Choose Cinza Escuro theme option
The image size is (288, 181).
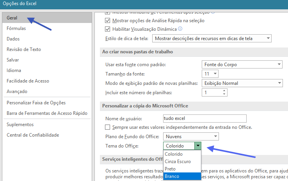[182, 162]
